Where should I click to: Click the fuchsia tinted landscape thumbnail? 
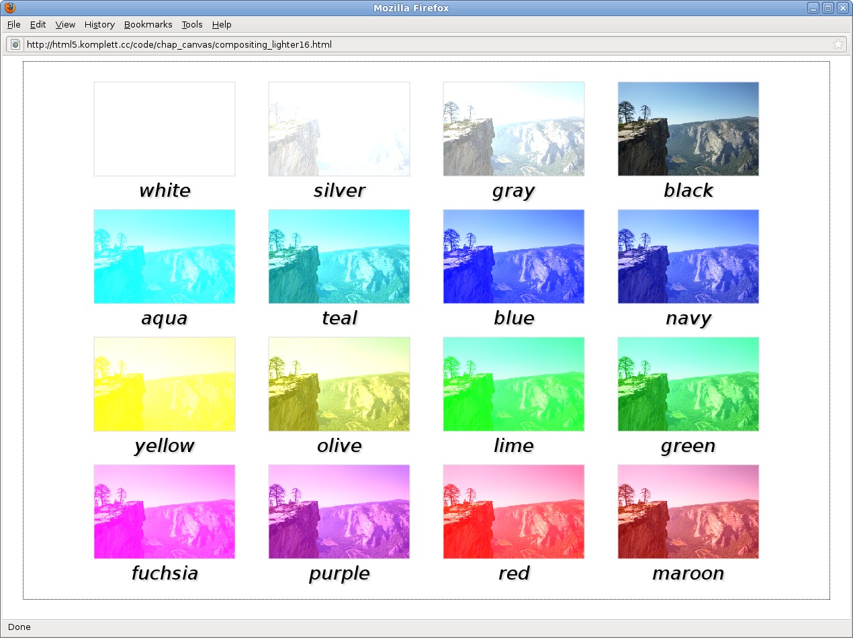click(x=165, y=512)
